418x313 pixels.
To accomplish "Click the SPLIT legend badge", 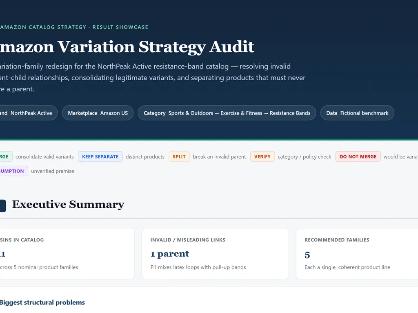I will coord(179,156).
